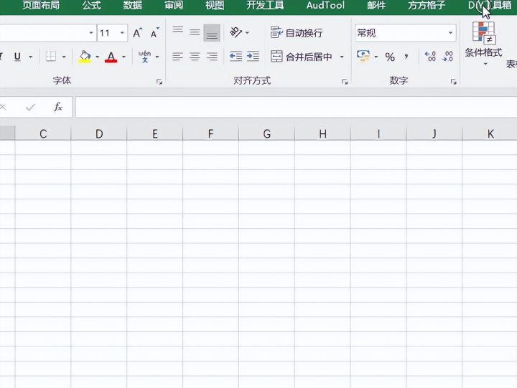Image resolution: width=517 pixels, height=388 pixels.
Task: Switch to the 视图 tab
Action: pyautogui.click(x=215, y=5)
